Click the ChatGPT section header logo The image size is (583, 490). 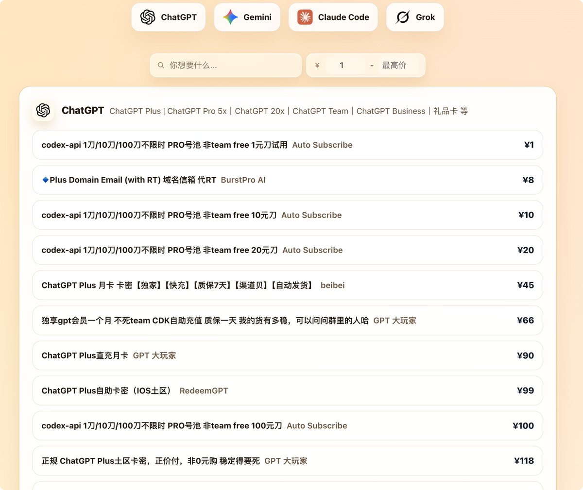pyautogui.click(x=43, y=110)
